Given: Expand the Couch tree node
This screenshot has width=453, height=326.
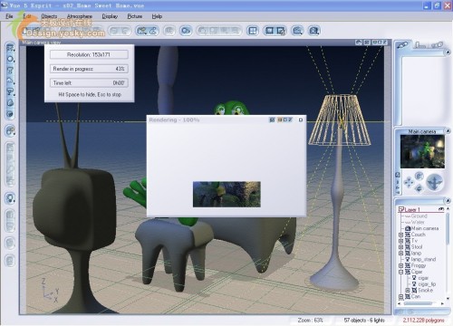Looking at the screenshot, I should pyautogui.click(x=400, y=235).
